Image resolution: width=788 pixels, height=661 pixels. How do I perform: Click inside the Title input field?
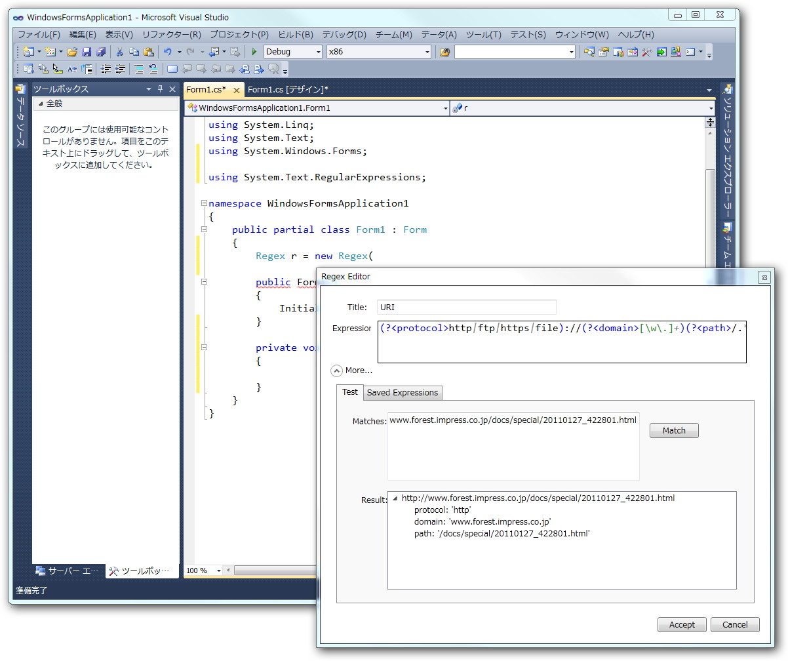pos(465,307)
